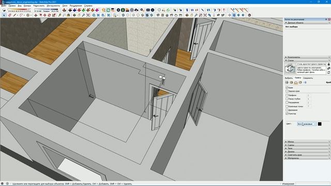
Task: Open edge Цвет color mode dropdown
Action: 307,124
